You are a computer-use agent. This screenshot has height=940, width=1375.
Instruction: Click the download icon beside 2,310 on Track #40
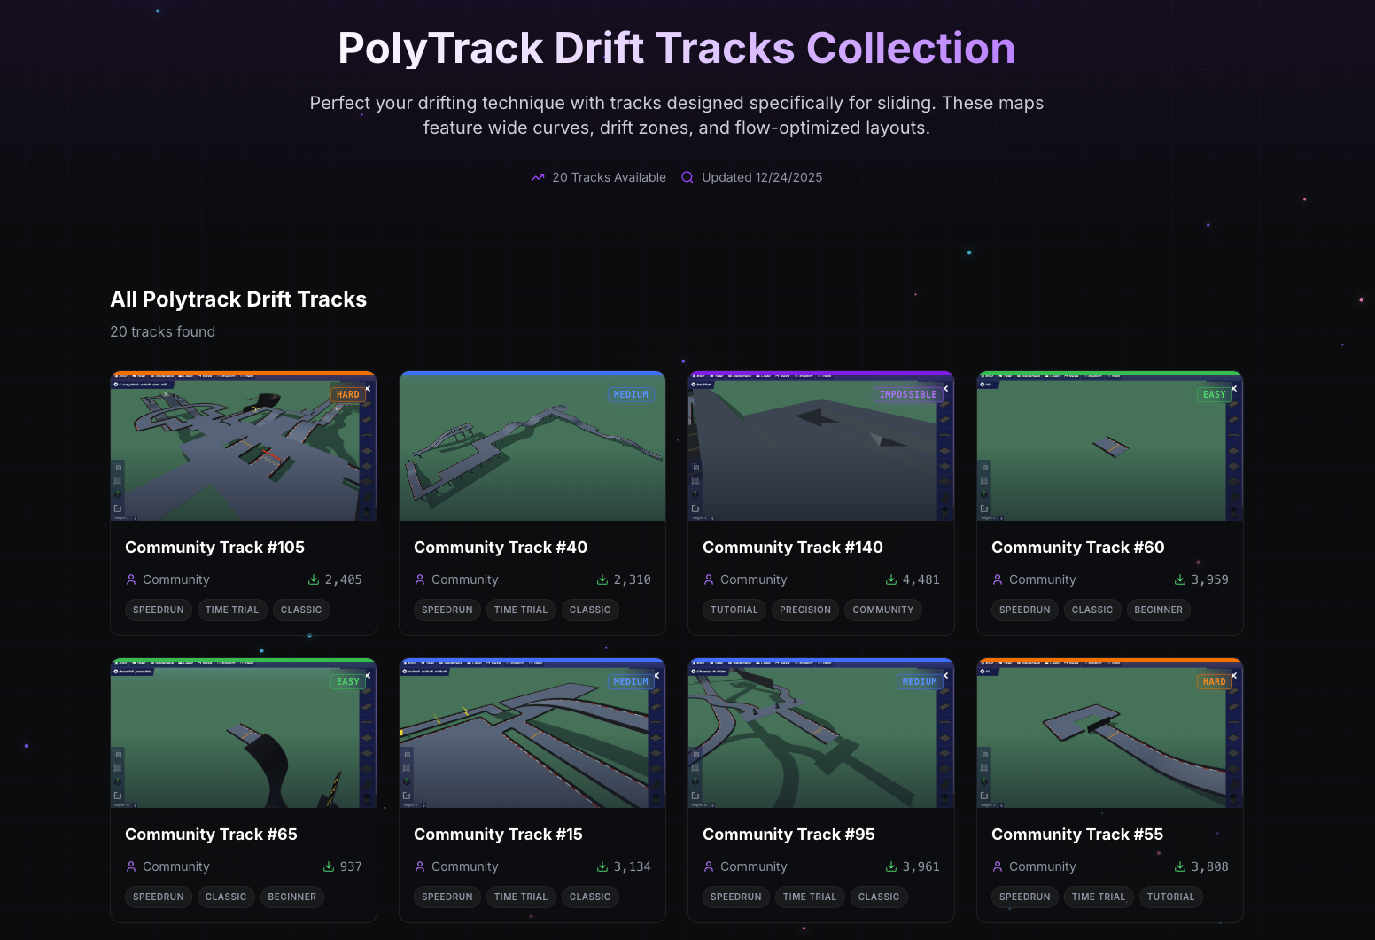pos(602,579)
